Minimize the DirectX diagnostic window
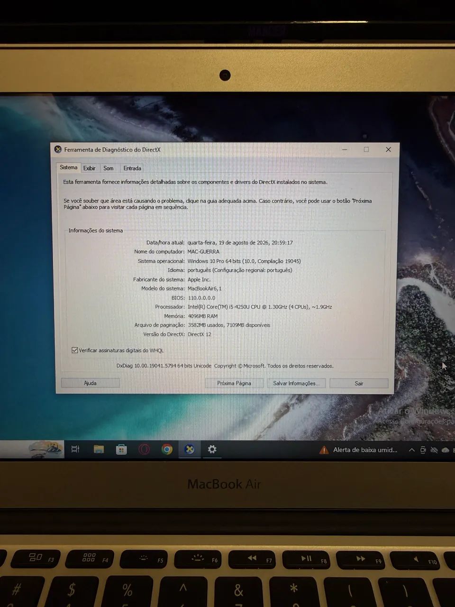This screenshot has height=607, width=455. (x=345, y=149)
